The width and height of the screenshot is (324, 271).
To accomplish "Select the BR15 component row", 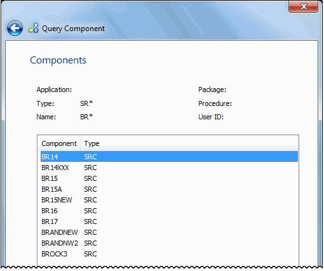I will point(169,178).
